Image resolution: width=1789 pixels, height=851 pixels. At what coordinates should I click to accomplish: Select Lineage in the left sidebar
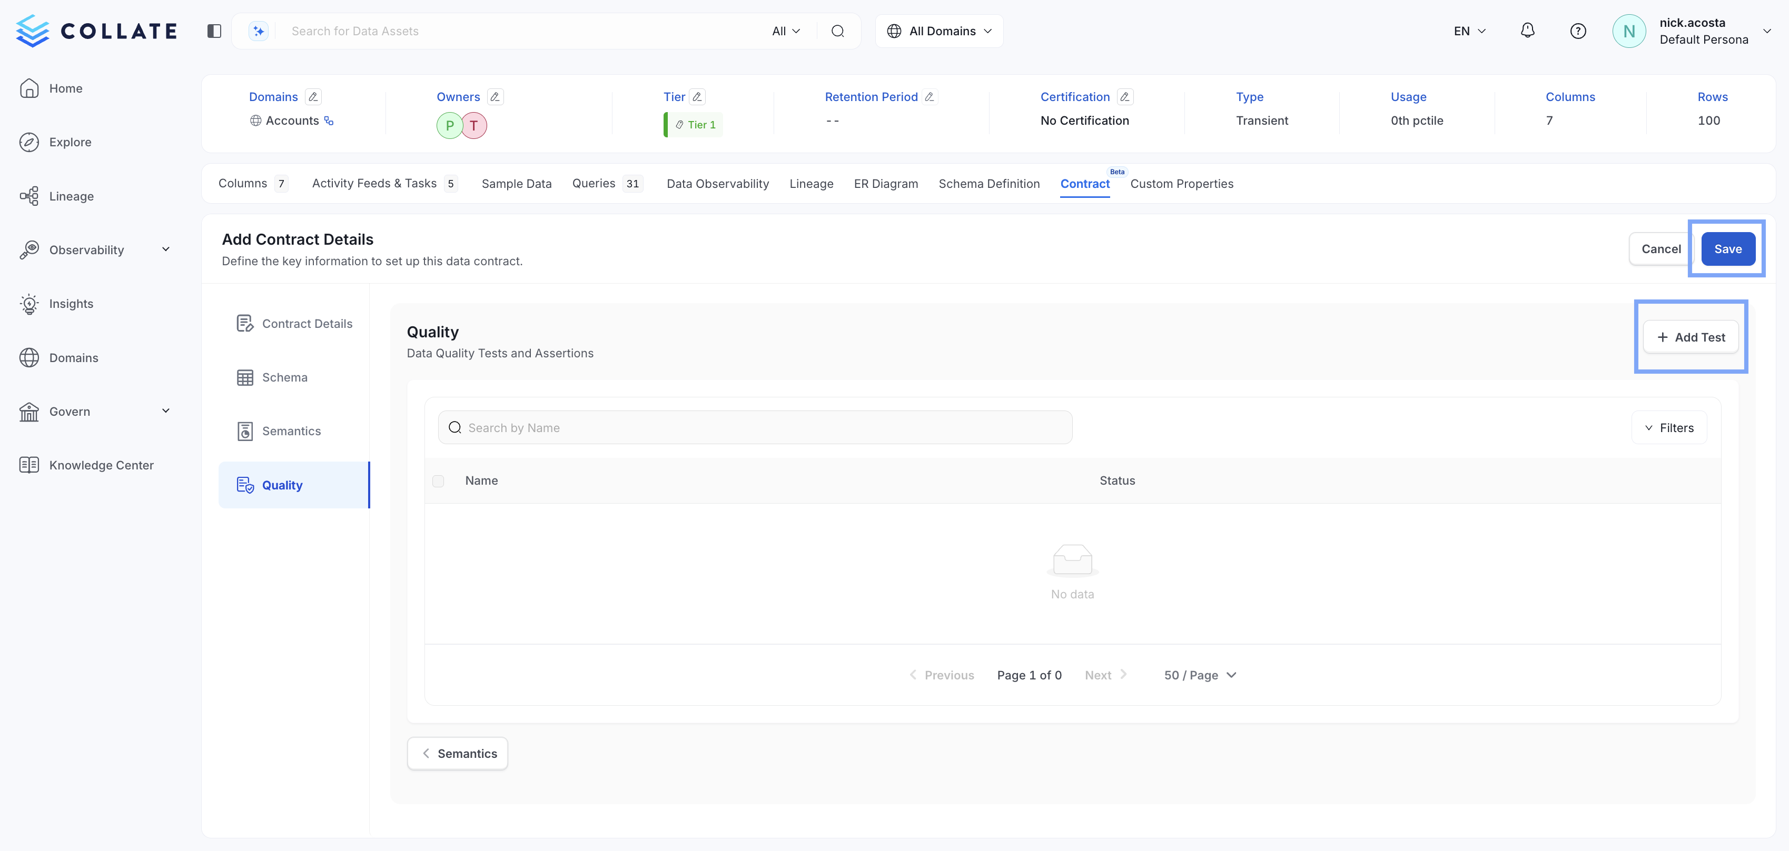(71, 196)
